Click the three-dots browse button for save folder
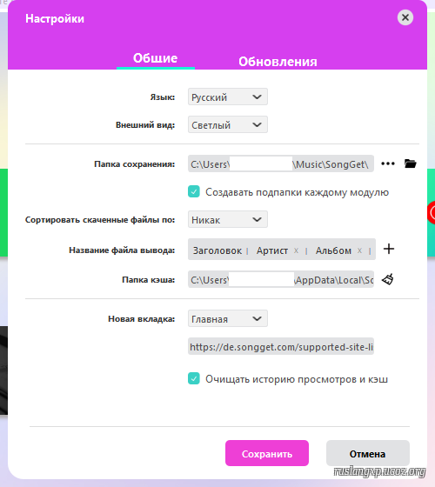 (x=388, y=163)
